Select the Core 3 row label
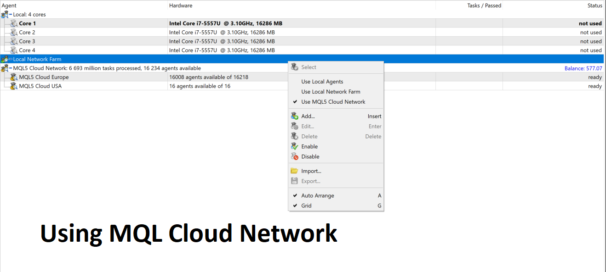This screenshot has height=272, width=606. 27,41
